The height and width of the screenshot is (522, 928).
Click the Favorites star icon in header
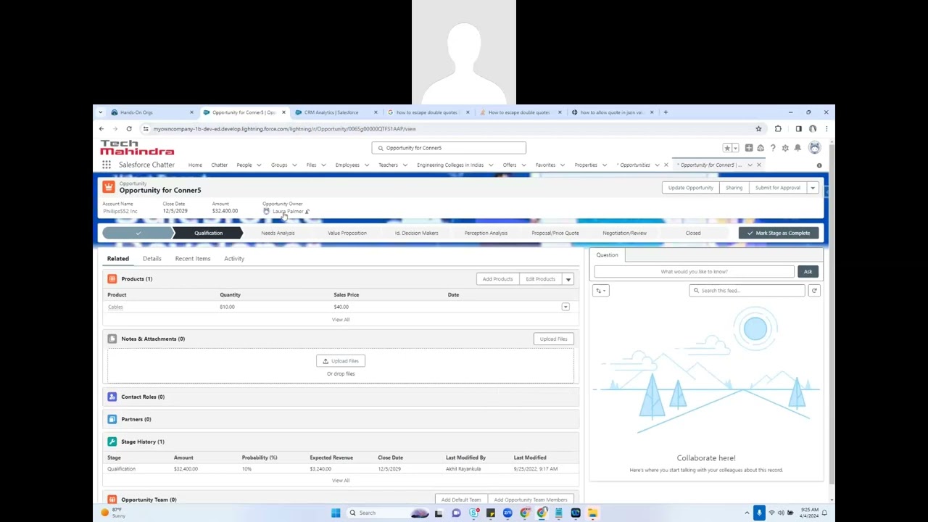point(727,148)
